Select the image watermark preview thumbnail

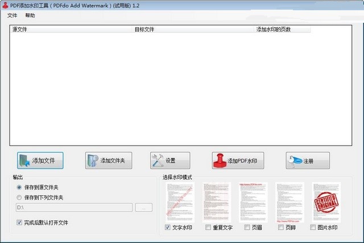coord(326,202)
